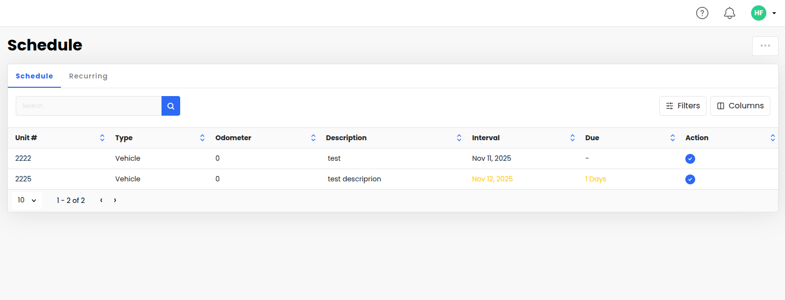Expand the user account dropdown arrow
The height and width of the screenshot is (300, 785).
(x=774, y=13)
